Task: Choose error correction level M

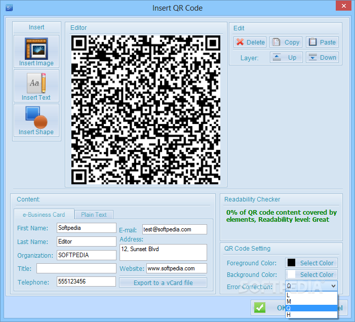Action: [x=311, y=301]
